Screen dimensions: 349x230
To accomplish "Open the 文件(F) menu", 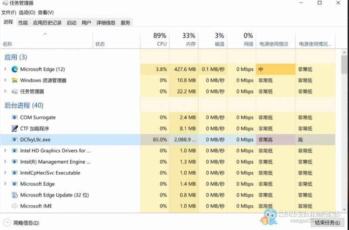I will [9, 13].
